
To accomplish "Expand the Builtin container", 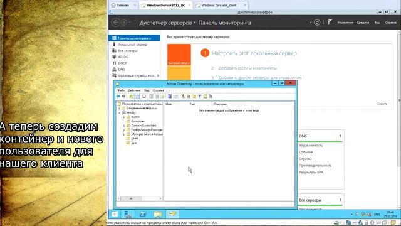I will click(124, 117).
